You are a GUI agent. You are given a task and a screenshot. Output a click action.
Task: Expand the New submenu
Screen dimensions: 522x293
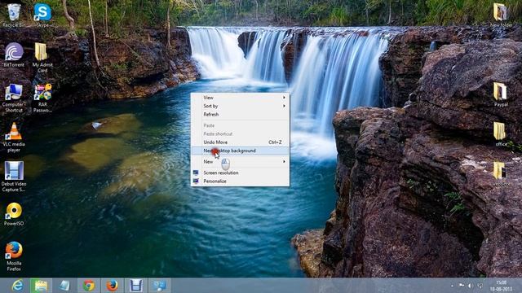(x=240, y=161)
